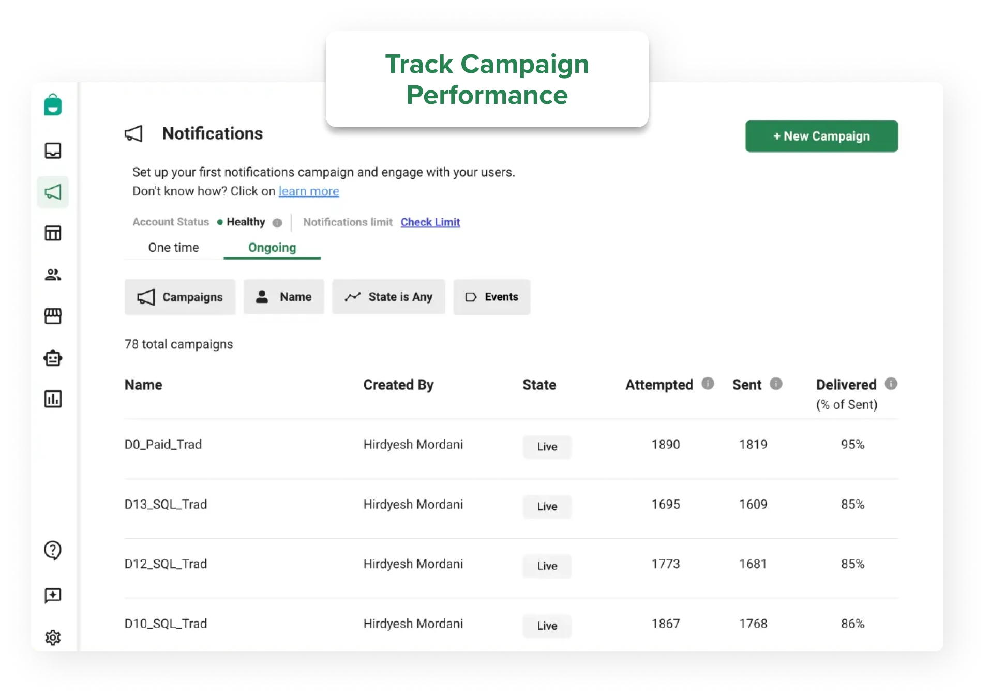990x698 pixels.
Task: Open the settings gear icon
Action: click(x=53, y=638)
